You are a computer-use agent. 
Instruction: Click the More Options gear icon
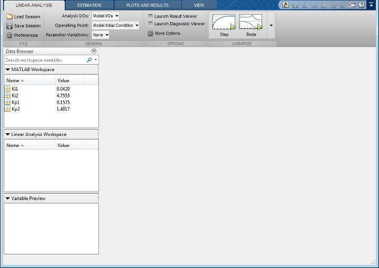pyautogui.click(x=151, y=33)
